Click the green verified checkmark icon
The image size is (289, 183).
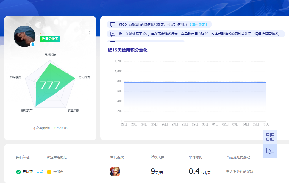coord(18,172)
